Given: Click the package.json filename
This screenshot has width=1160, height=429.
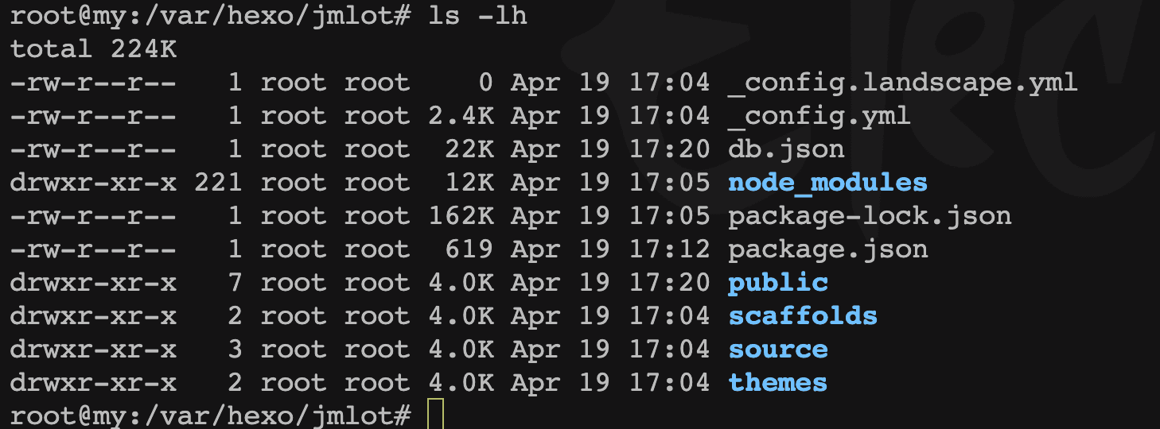Looking at the screenshot, I should click(827, 249).
